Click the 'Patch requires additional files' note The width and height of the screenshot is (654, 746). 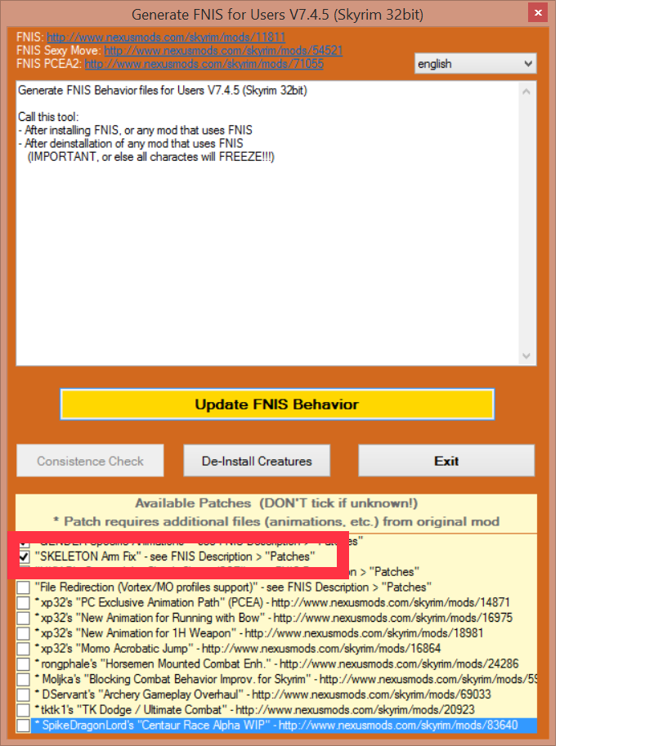[x=276, y=522]
